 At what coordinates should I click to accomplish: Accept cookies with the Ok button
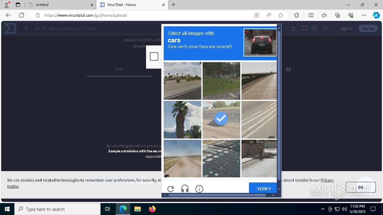click(361, 187)
